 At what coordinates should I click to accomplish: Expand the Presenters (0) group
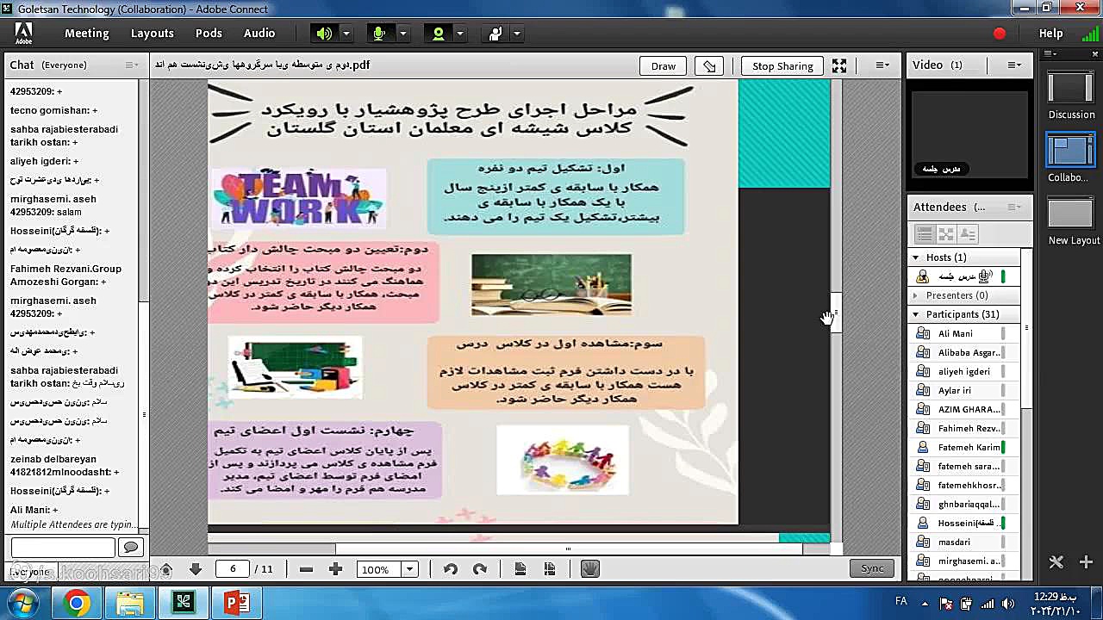point(916,295)
